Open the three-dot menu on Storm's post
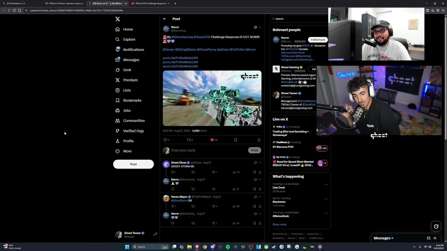 coord(259,27)
